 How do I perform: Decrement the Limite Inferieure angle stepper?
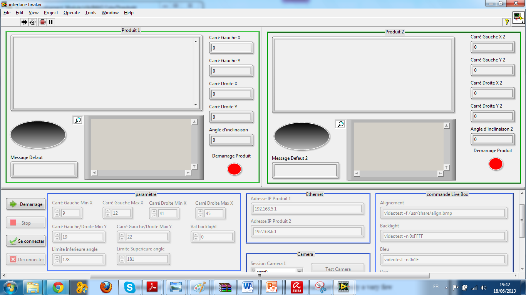(57, 262)
